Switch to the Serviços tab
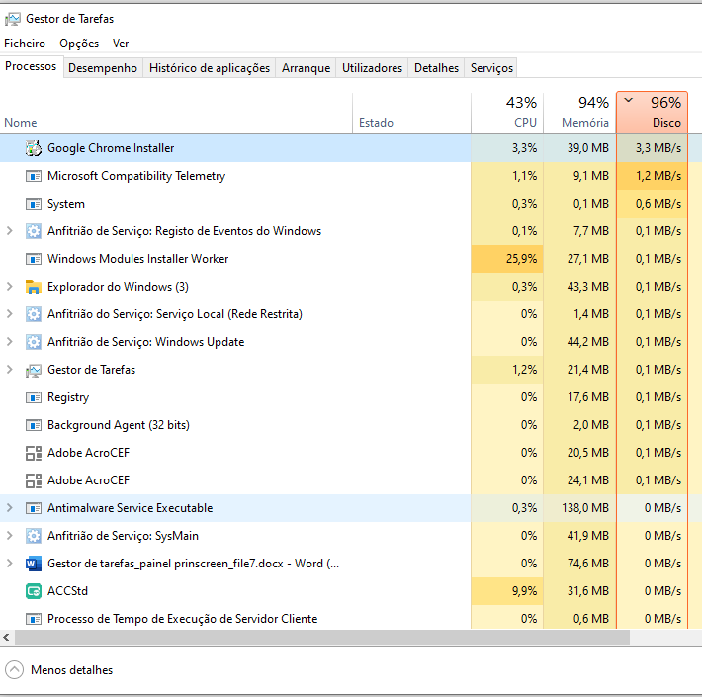Viewport: 702px width, 697px height. pyautogui.click(x=491, y=68)
